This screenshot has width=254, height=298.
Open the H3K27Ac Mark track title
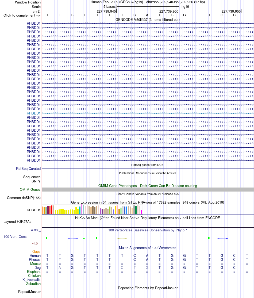pyautogui.click(x=148, y=218)
